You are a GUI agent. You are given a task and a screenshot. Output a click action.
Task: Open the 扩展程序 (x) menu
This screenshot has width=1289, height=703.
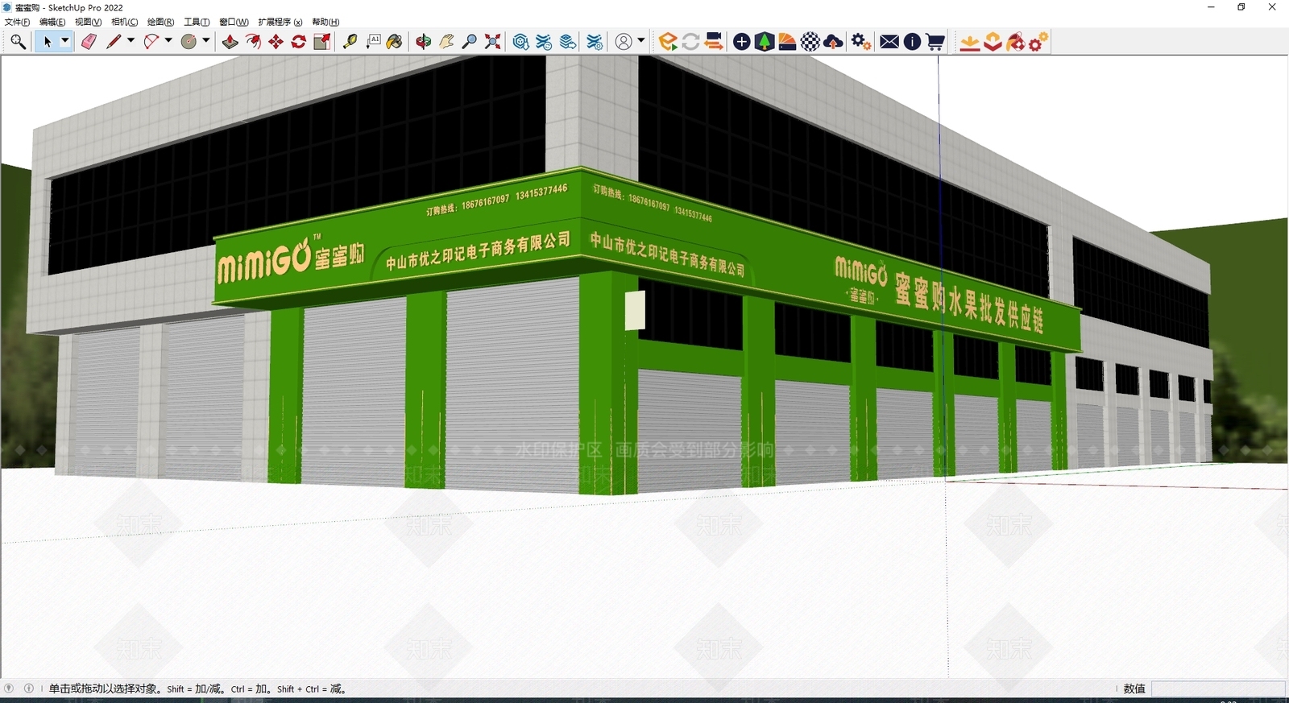[280, 23]
